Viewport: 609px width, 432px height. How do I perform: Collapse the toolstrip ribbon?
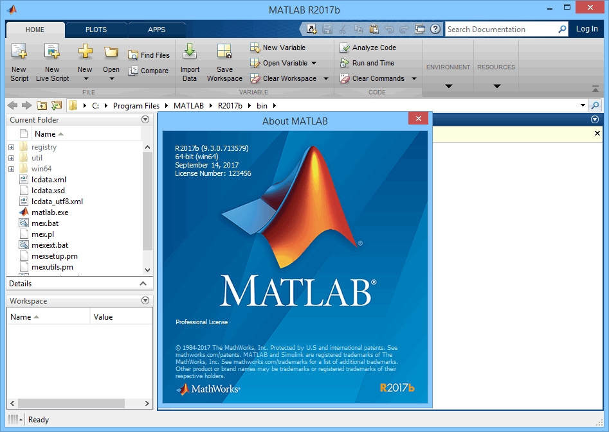tap(595, 89)
